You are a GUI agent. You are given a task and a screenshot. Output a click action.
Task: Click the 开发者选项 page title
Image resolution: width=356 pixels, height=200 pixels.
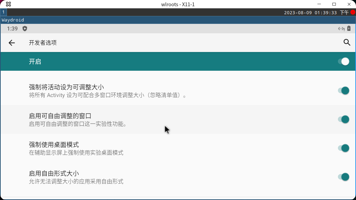(x=43, y=43)
